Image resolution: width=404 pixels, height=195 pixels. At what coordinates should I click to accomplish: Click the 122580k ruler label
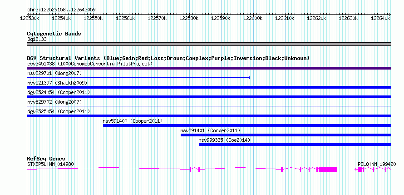(189, 18)
